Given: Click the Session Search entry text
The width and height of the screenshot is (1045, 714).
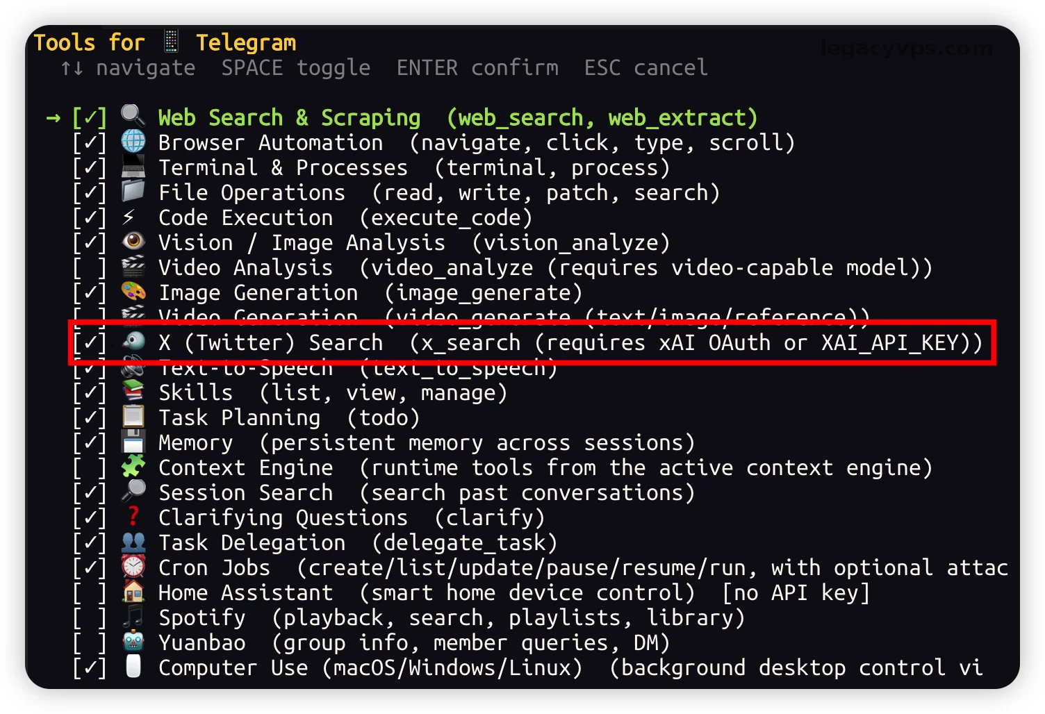Looking at the screenshot, I should tap(246, 492).
